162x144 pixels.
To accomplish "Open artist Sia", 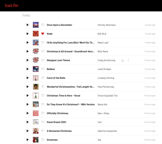I will tap(99, 140).
